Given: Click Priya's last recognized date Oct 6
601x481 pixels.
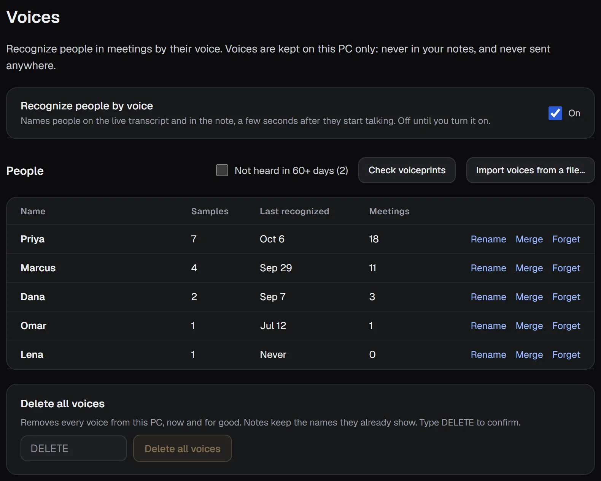Looking at the screenshot, I should 272,239.
